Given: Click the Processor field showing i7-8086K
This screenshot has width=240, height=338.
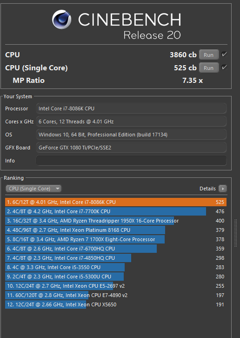Looking at the screenshot, I should pos(132,108).
